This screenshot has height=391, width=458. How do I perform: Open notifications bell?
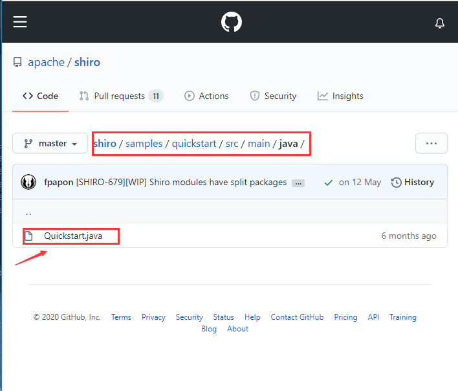point(440,23)
